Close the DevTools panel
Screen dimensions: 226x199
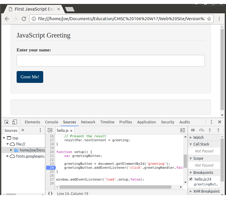pyautogui.click(x=220, y=122)
